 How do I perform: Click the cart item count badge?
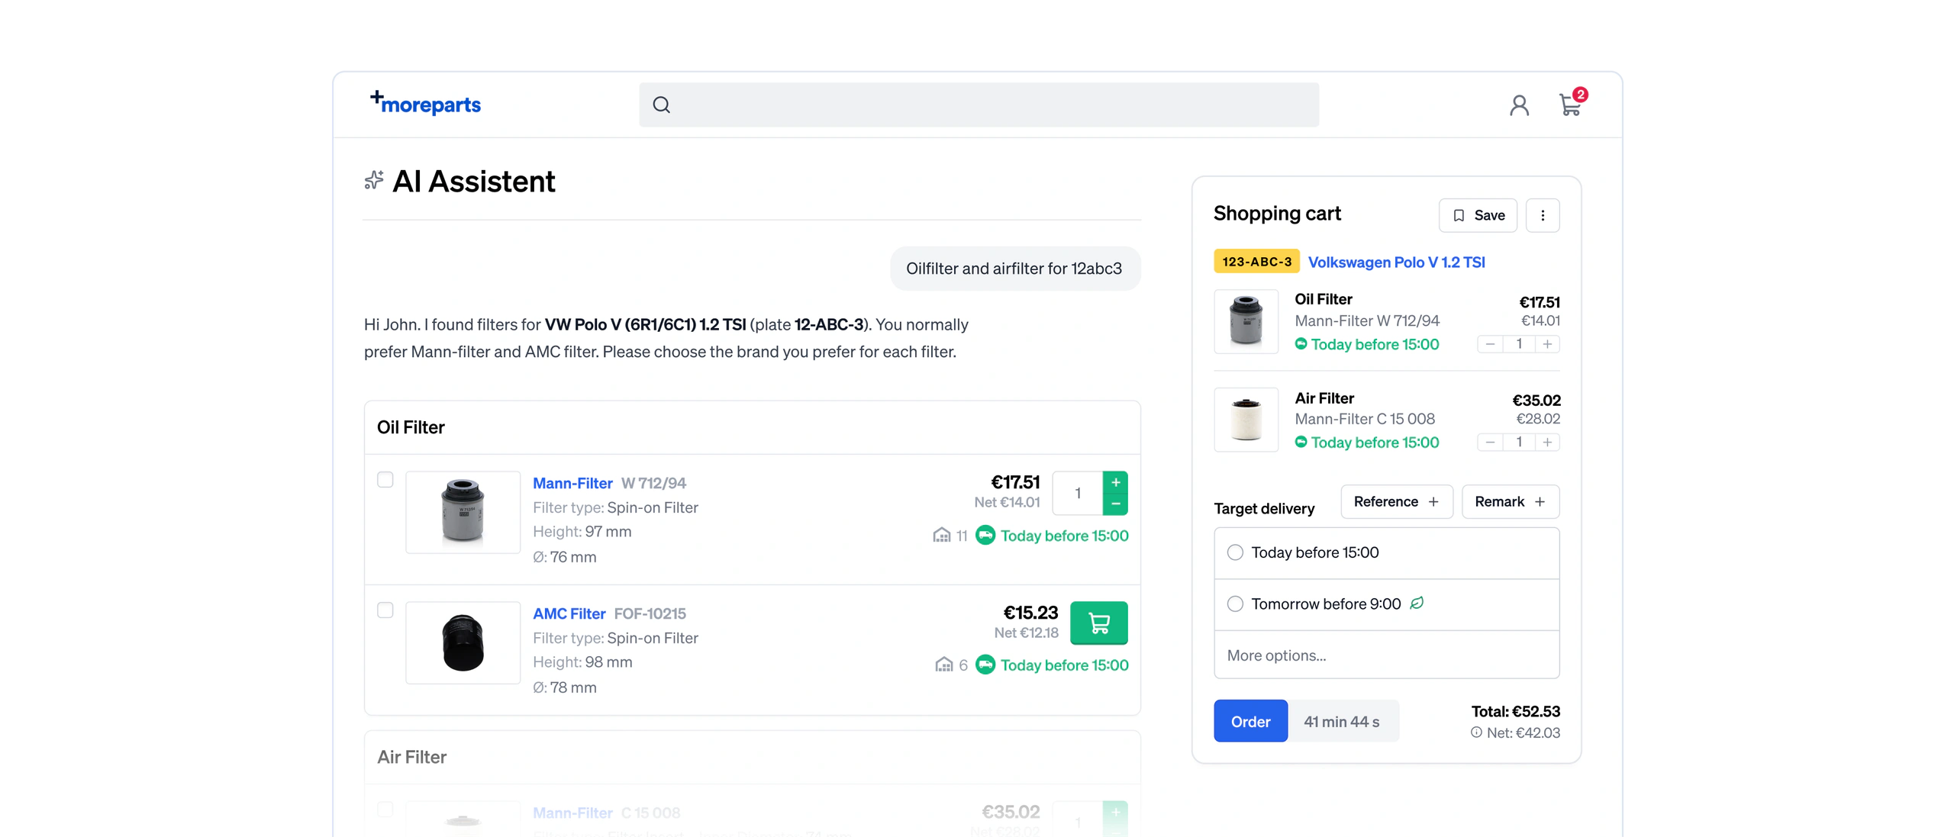[1580, 95]
